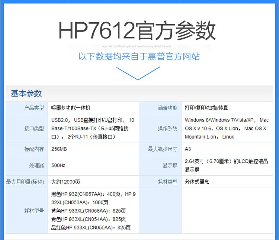Select the 接口类型 label cell
This screenshot has height=240, width=279.
coord(27,129)
